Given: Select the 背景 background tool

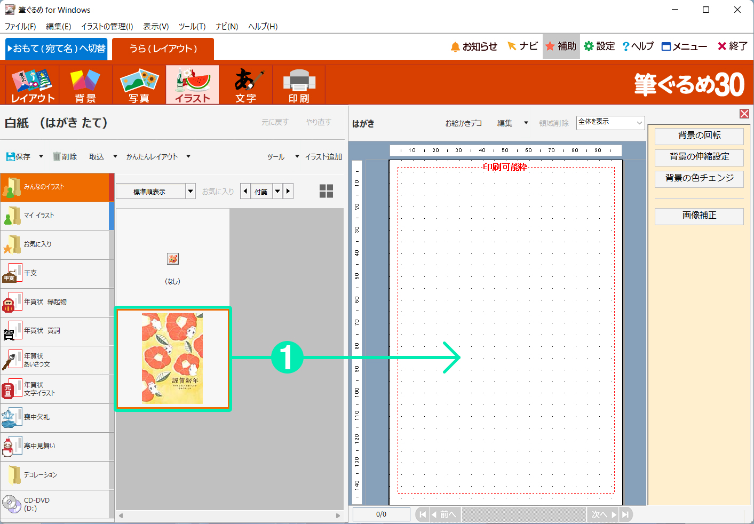Looking at the screenshot, I should point(85,85).
